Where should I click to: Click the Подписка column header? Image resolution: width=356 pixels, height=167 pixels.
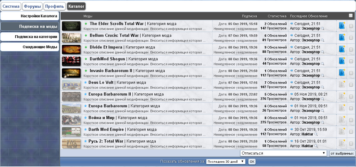250,16
